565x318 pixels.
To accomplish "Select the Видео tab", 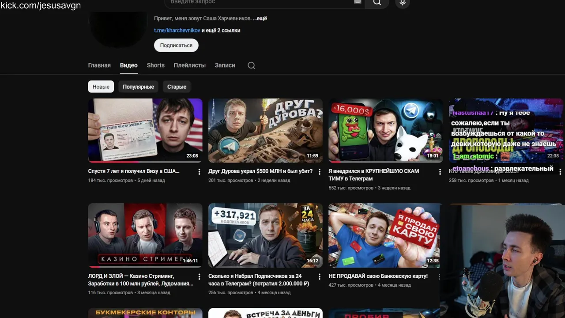I will (129, 65).
